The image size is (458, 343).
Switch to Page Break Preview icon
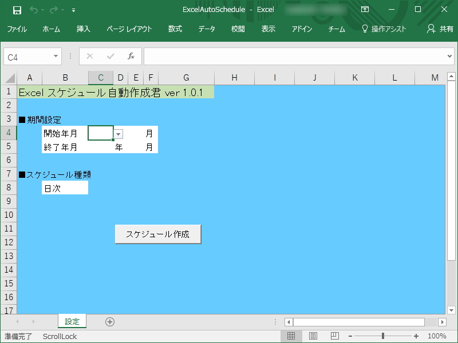(x=335, y=336)
